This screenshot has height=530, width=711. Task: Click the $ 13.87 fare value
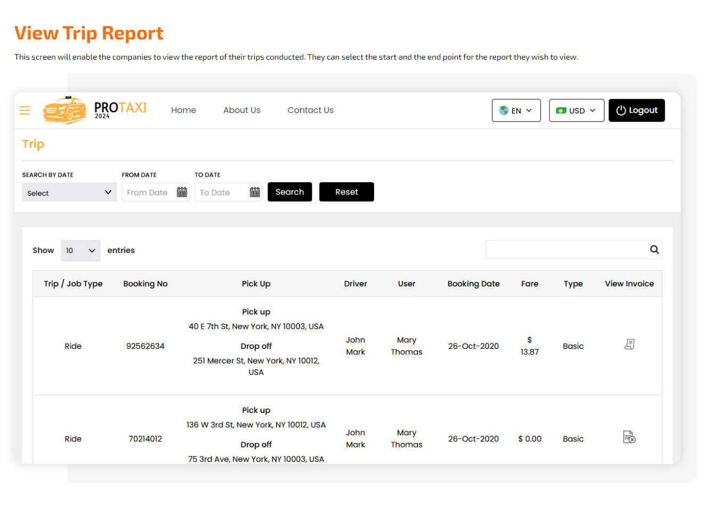(x=530, y=346)
